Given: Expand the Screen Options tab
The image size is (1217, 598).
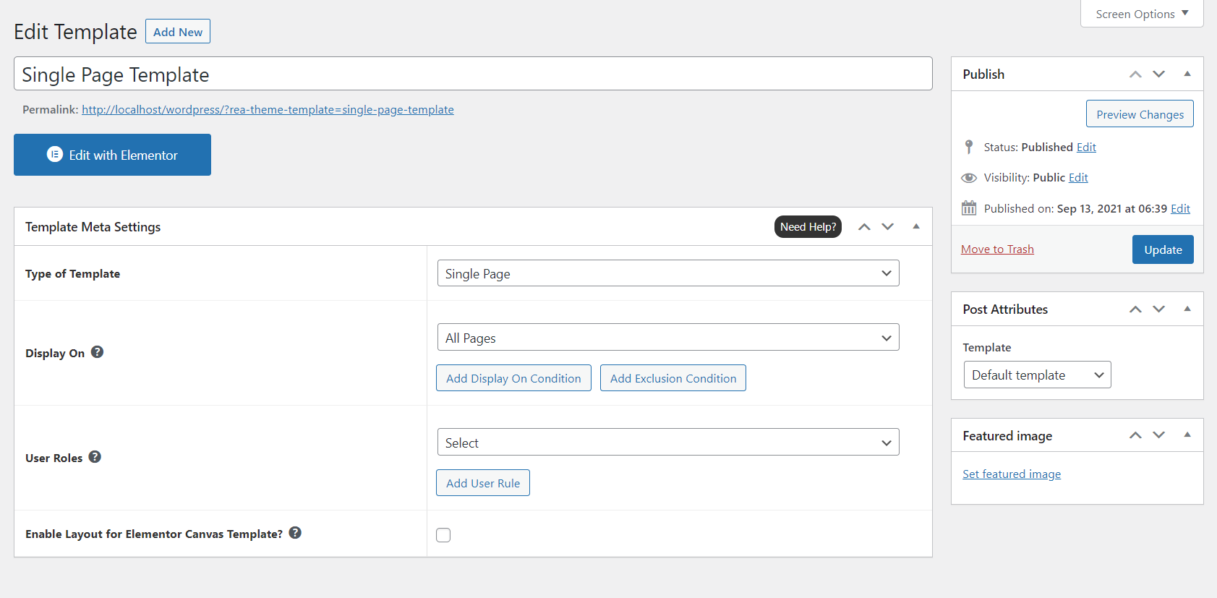Looking at the screenshot, I should pos(1142,14).
